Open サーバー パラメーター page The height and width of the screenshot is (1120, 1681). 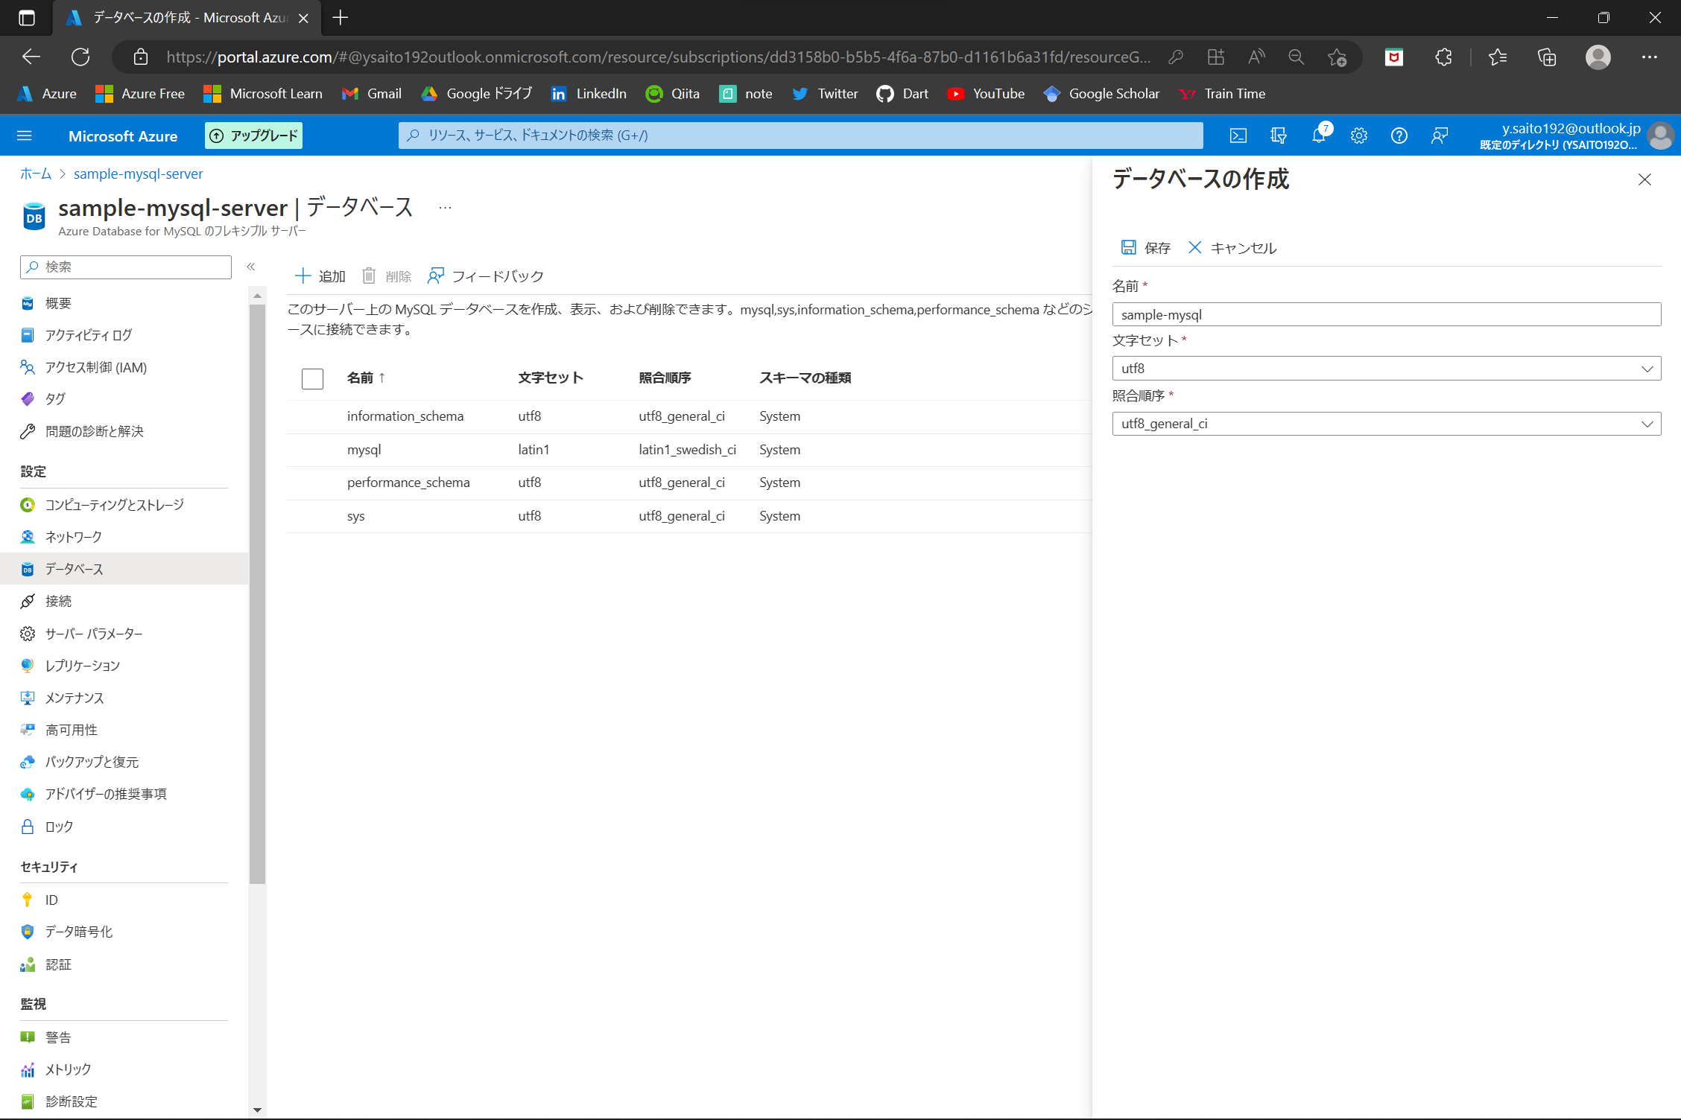pyautogui.click(x=92, y=634)
